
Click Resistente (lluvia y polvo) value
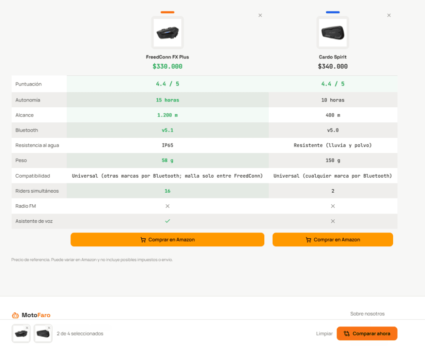tap(333, 145)
